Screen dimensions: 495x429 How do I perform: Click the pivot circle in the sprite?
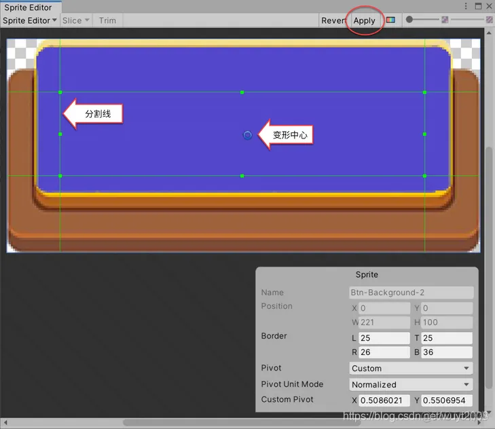tap(247, 136)
